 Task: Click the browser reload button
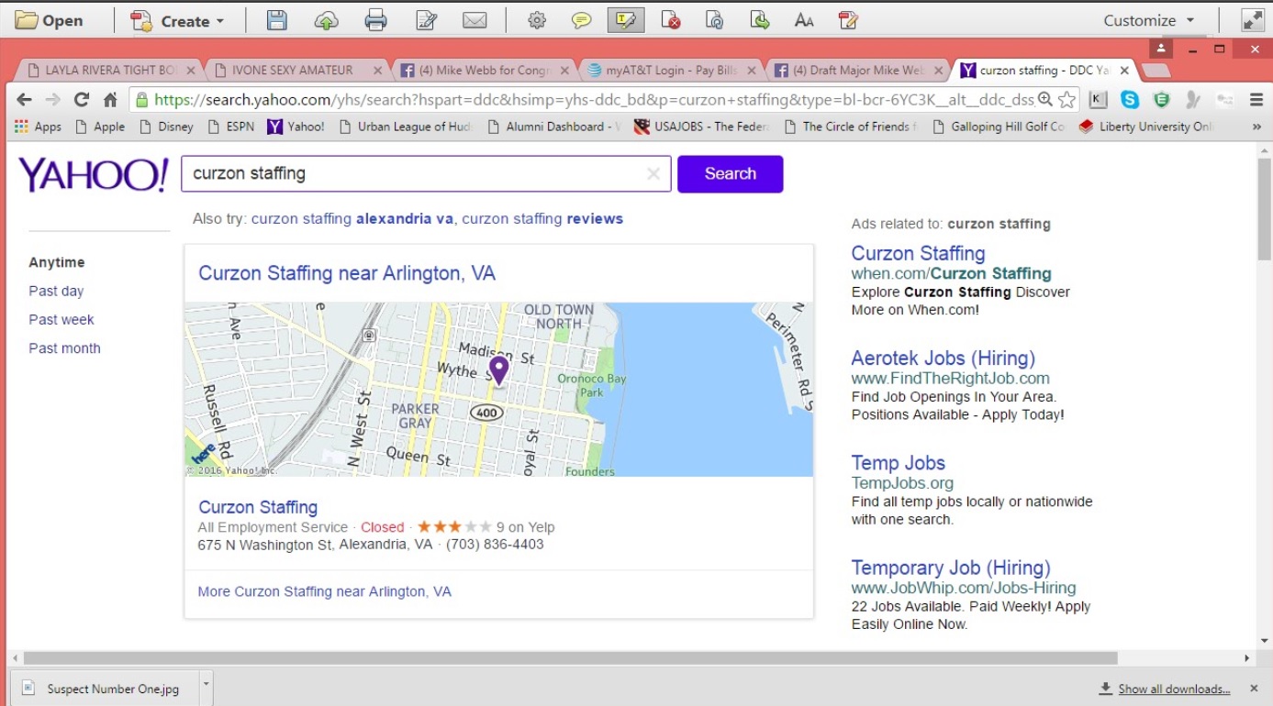point(82,100)
